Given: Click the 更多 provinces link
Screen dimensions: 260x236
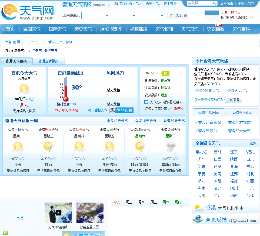Looking at the screenshot, I should tap(253, 143).
